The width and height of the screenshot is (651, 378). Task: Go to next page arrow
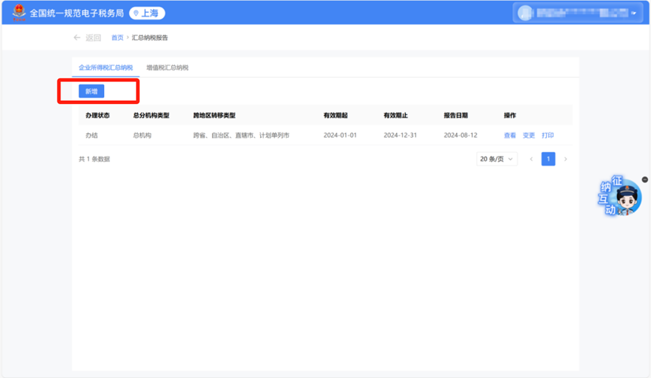[x=566, y=159]
